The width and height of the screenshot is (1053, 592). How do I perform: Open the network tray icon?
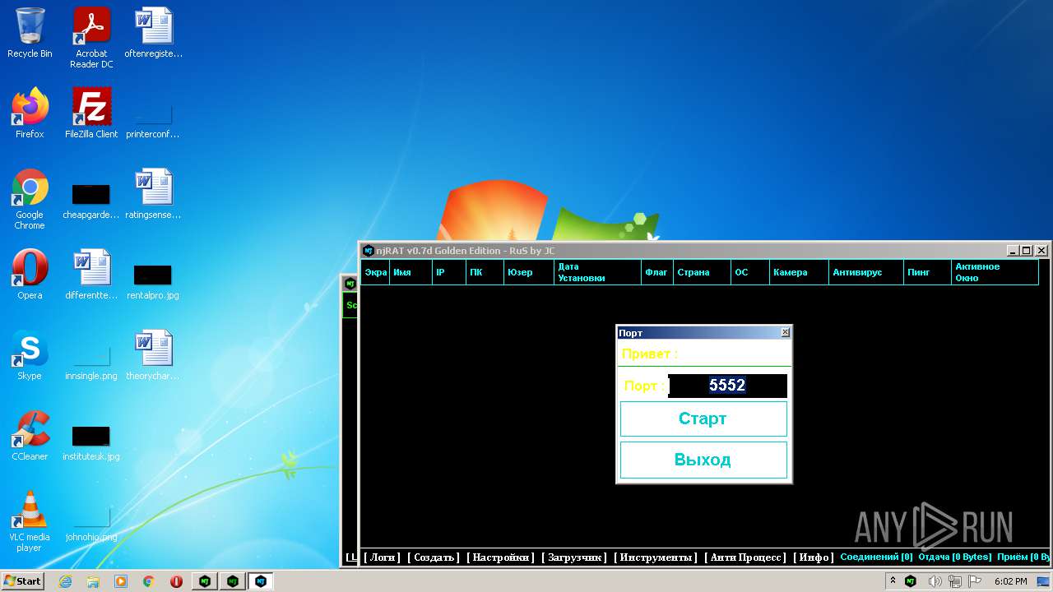pos(955,581)
